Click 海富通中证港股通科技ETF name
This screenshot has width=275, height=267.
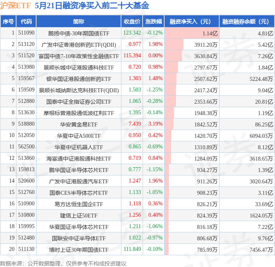[79, 159]
